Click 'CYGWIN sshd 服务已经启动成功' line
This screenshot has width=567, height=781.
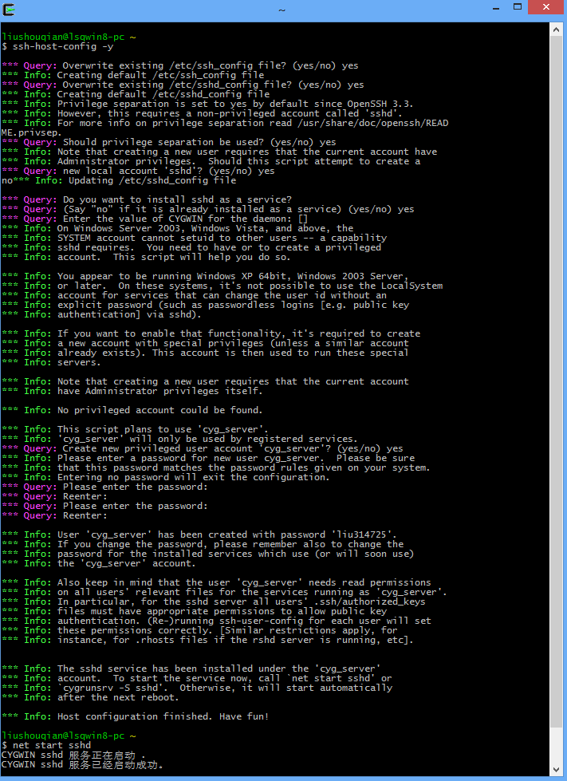tap(83, 764)
